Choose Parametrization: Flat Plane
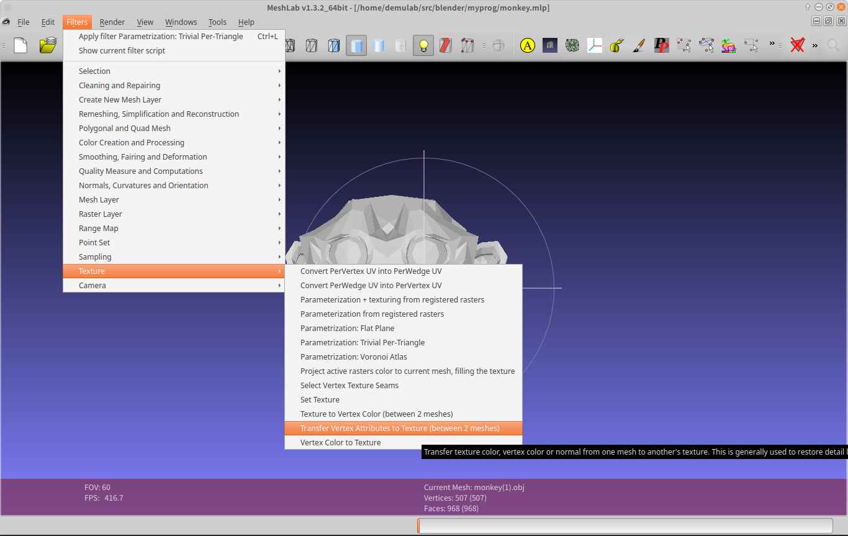The height and width of the screenshot is (536, 848). 404,328
